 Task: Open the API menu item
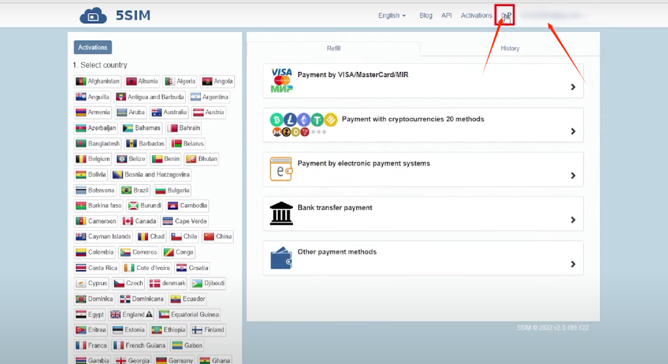(x=446, y=16)
